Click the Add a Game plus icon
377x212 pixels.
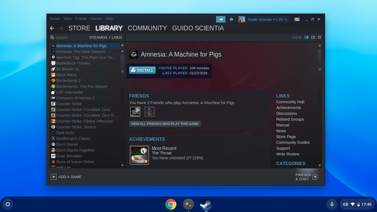pyautogui.click(x=54, y=177)
